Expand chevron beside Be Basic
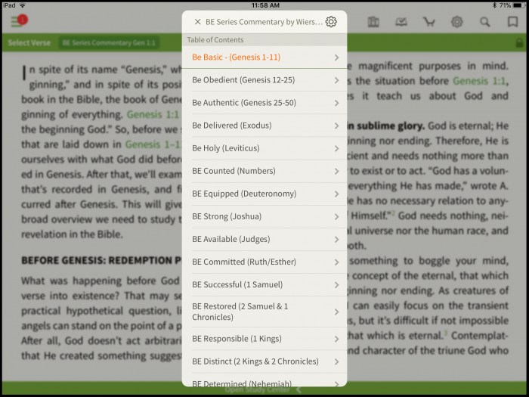529x397 pixels. click(337, 57)
